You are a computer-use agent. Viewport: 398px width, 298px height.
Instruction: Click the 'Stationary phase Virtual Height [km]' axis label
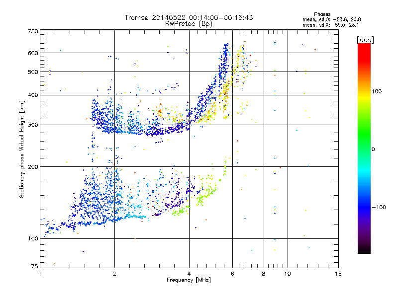[21, 149]
